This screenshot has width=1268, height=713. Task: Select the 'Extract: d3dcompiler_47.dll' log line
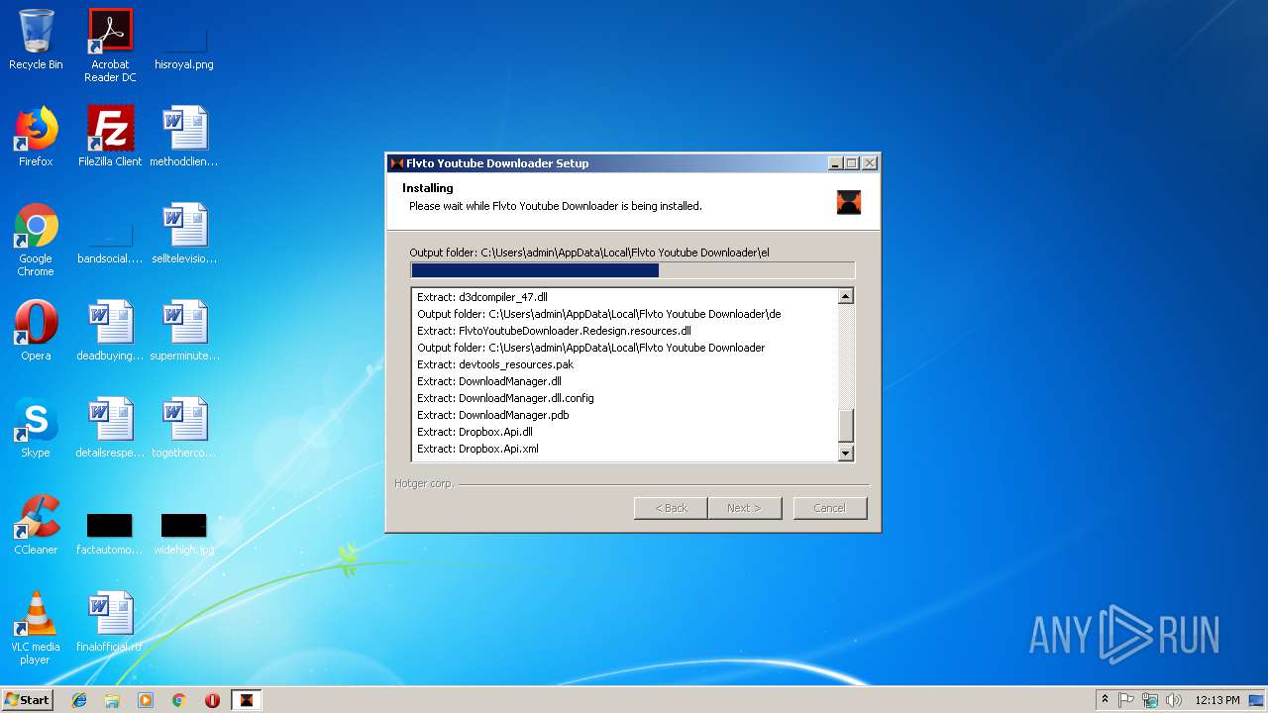pos(482,297)
